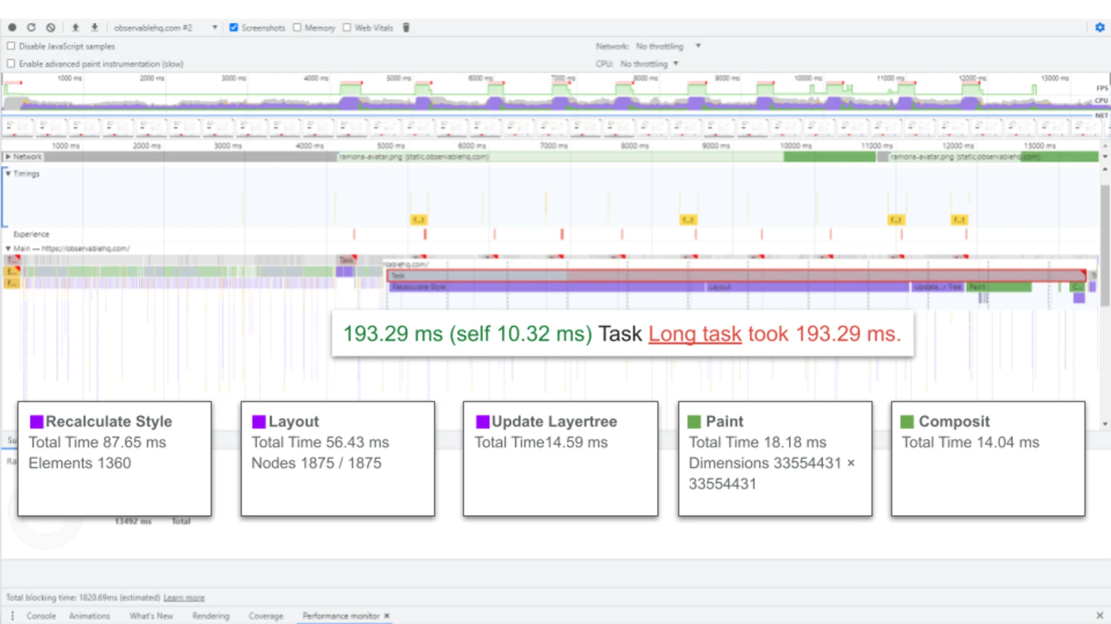Image resolution: width=1111 pixels, height=624 pixels.
Task: Click the Record button
Action: click(x=12, y=27)
